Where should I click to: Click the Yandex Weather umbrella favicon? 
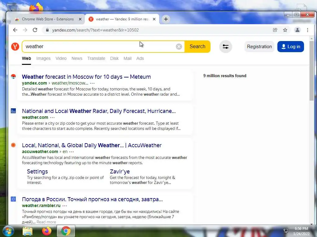(x=13, y=77)
